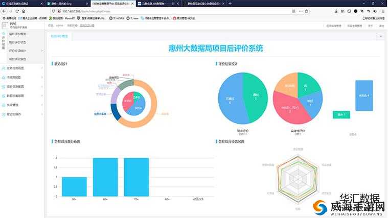Expand the 最近的操作 menu chevron
Screen dimensions: 388x218
click(42, 114)
